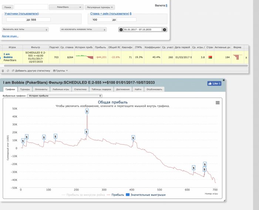Click the $ win marker near game 400

point(133,138)
